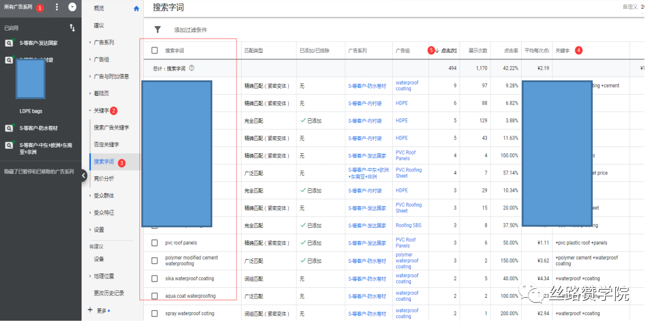Click the green check 已添加 for pvc roof panels
This screenshot has width=650, height=322.
tap(311, 243)
